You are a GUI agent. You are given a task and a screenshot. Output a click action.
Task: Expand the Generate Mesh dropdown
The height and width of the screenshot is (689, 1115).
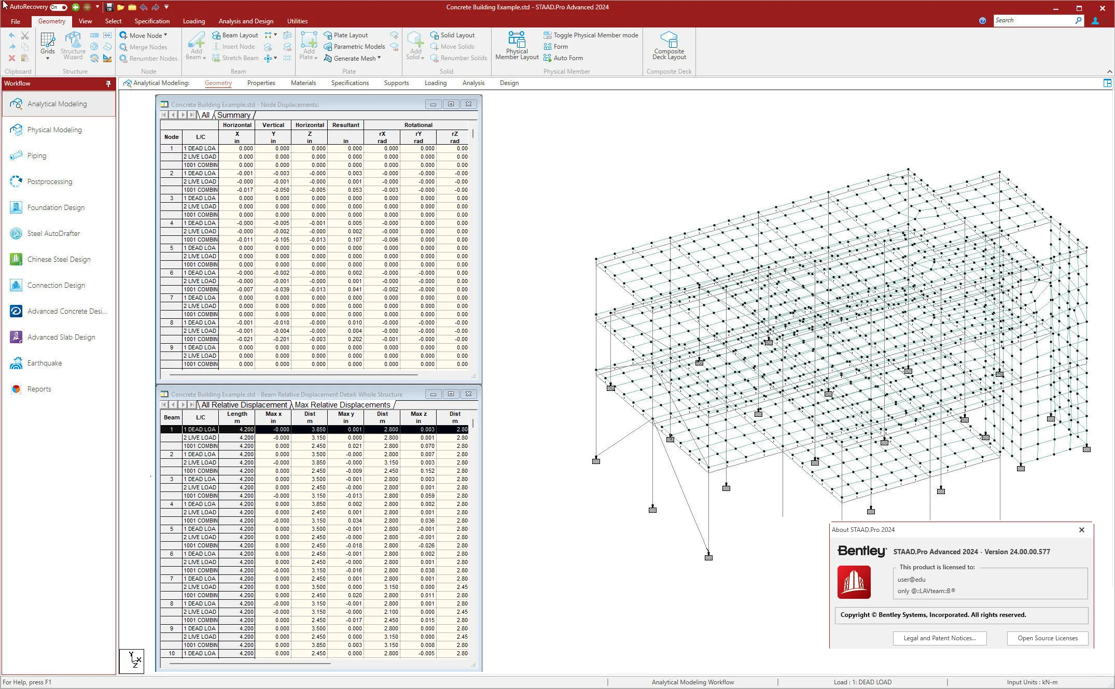pyautogui.click(x=379, y=58)
